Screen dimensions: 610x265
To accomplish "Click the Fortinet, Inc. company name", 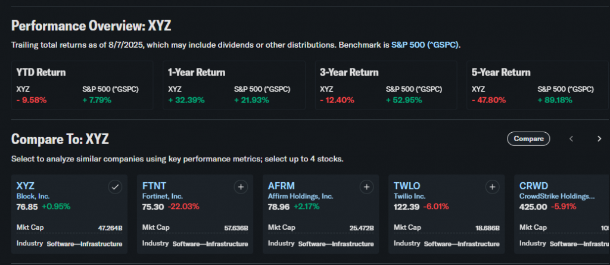I will (163, 197).
